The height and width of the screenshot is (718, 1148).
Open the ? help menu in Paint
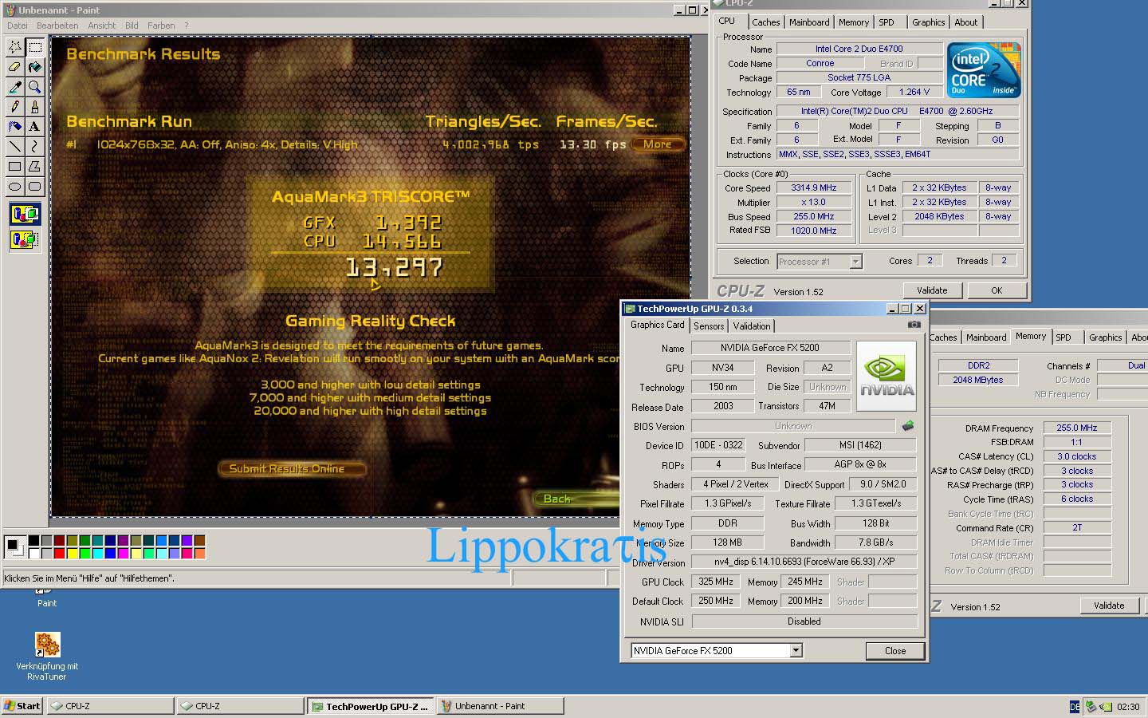187,26
